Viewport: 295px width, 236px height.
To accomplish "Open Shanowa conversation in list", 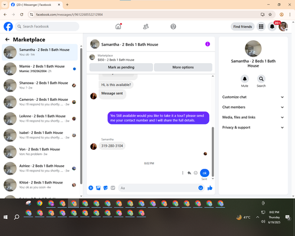I will coord(40,86).
